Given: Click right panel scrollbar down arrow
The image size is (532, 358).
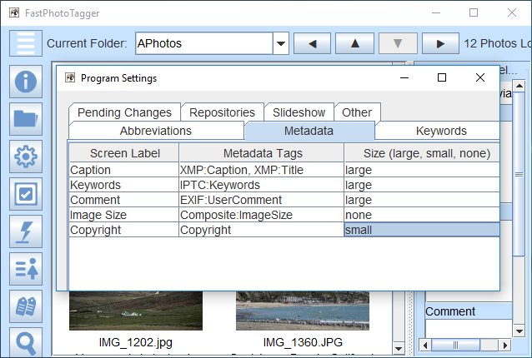Looking at the screenshot, I should pyautogui.click(x=519, y=331).
